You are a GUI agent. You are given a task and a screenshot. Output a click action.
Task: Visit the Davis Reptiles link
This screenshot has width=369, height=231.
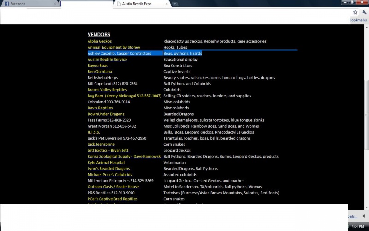[x=100, y=108]
